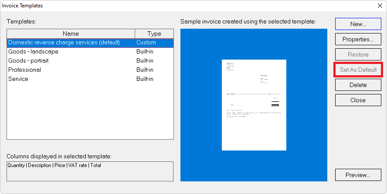Select the Goods - landscape template
387x194 pixels.
pos(33,52)
